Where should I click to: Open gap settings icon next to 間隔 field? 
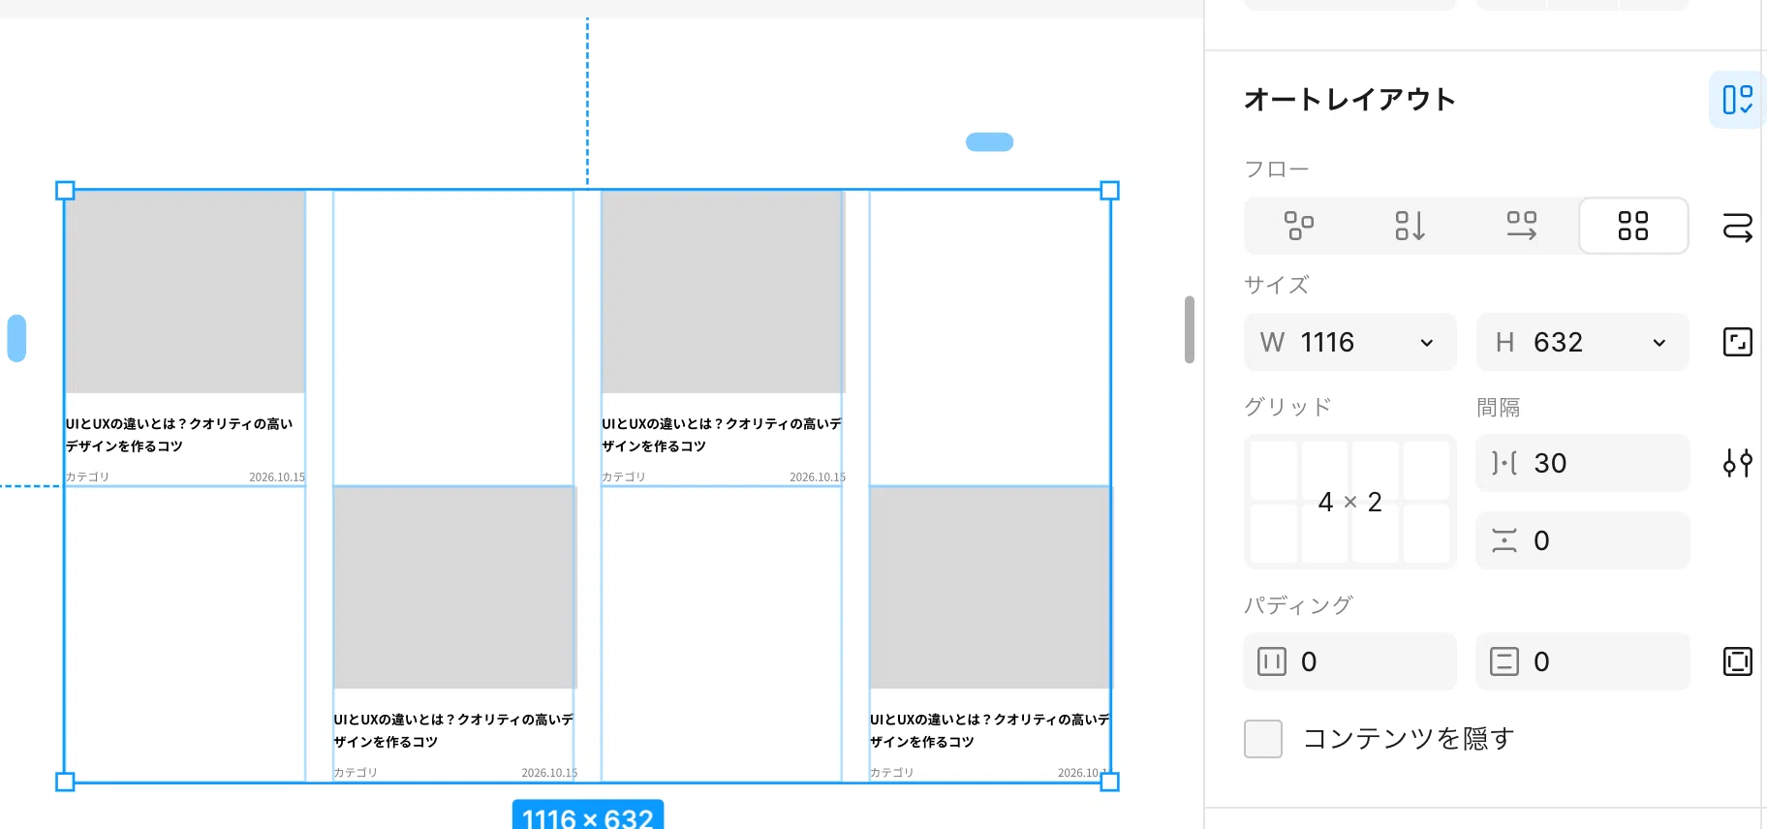point(1738,463)
